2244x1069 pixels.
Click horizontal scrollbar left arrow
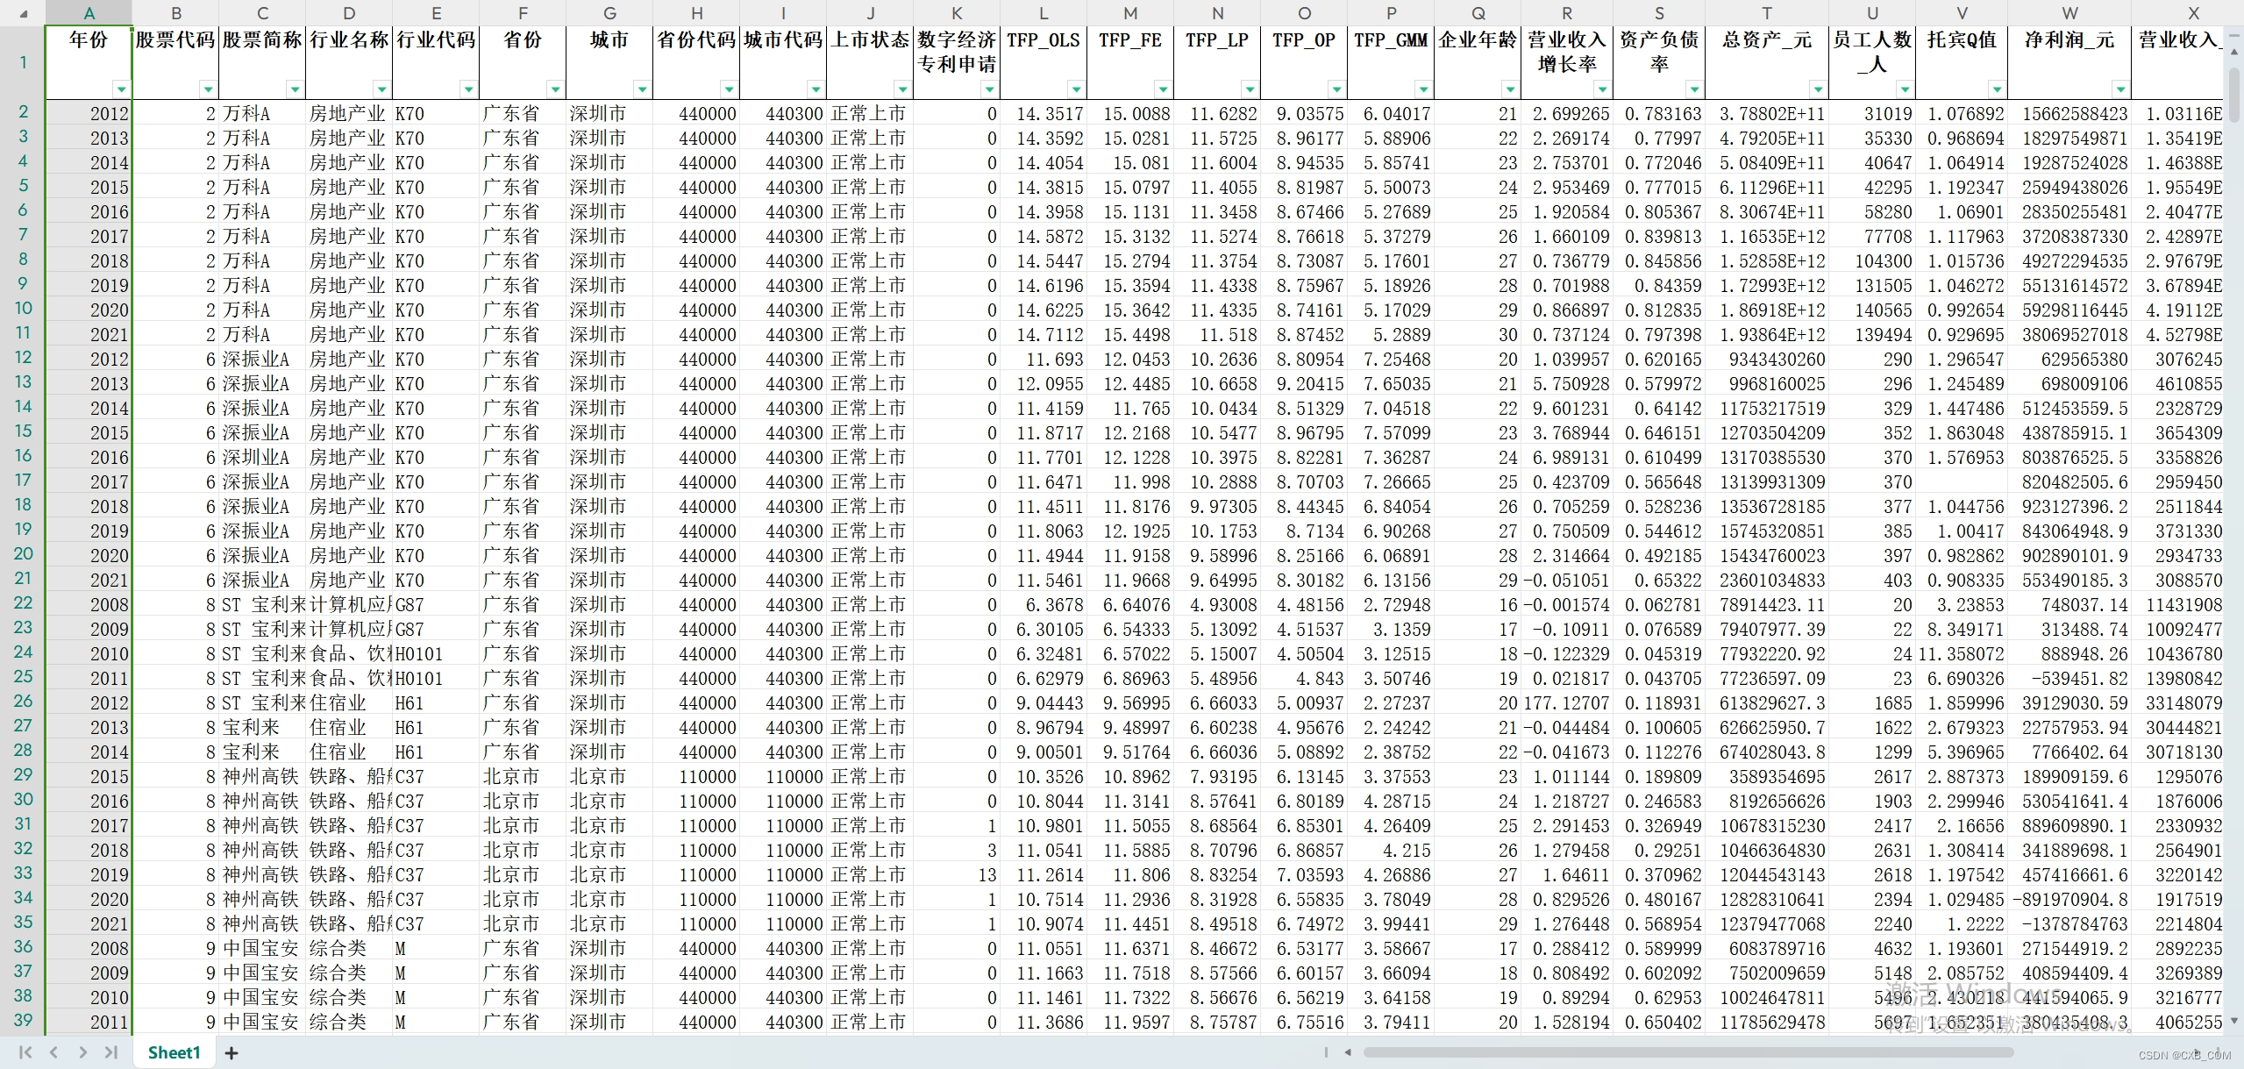(x=1348, y=1052)
